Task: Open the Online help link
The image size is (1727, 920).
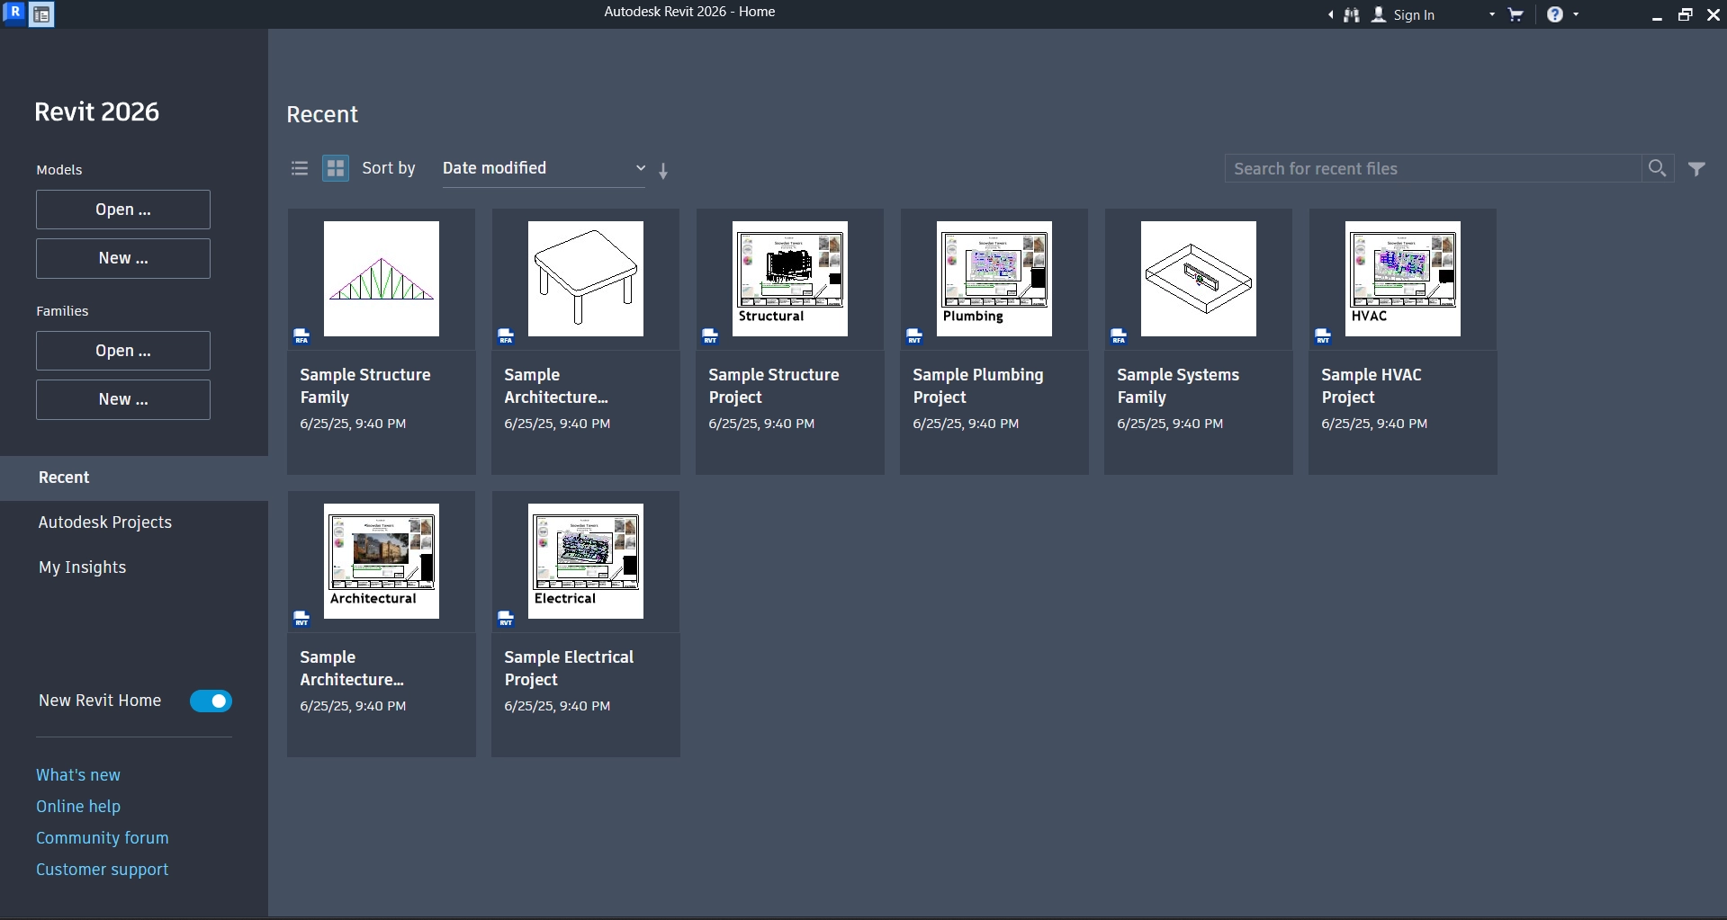Action: tap(78, 807)
